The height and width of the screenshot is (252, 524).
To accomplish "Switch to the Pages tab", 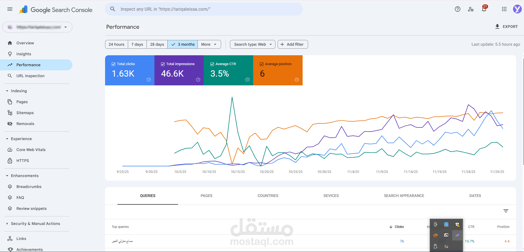I will pyautogui.click(x=206, y=196).
